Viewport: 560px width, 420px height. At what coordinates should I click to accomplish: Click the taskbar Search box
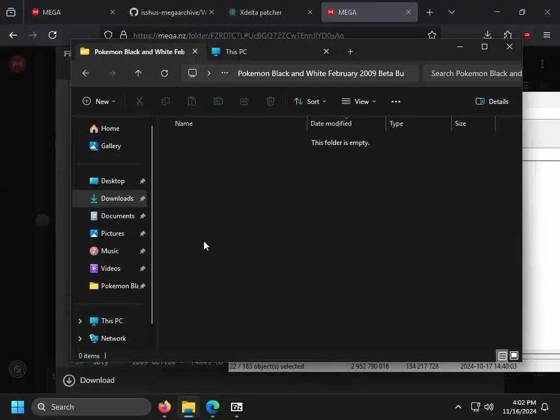point(91,407)
